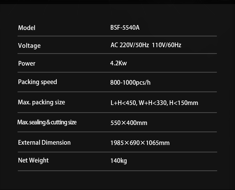Viewport: 235px width, 190px height.
Task: Click the Model row label
Action: click(27, 28)
